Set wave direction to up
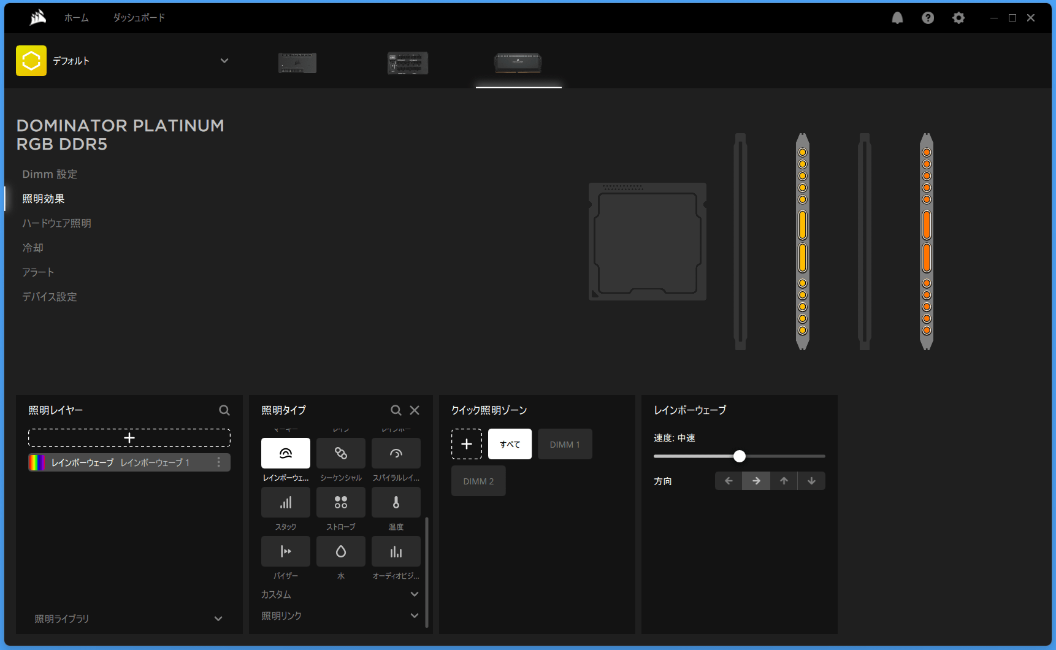 784,481
